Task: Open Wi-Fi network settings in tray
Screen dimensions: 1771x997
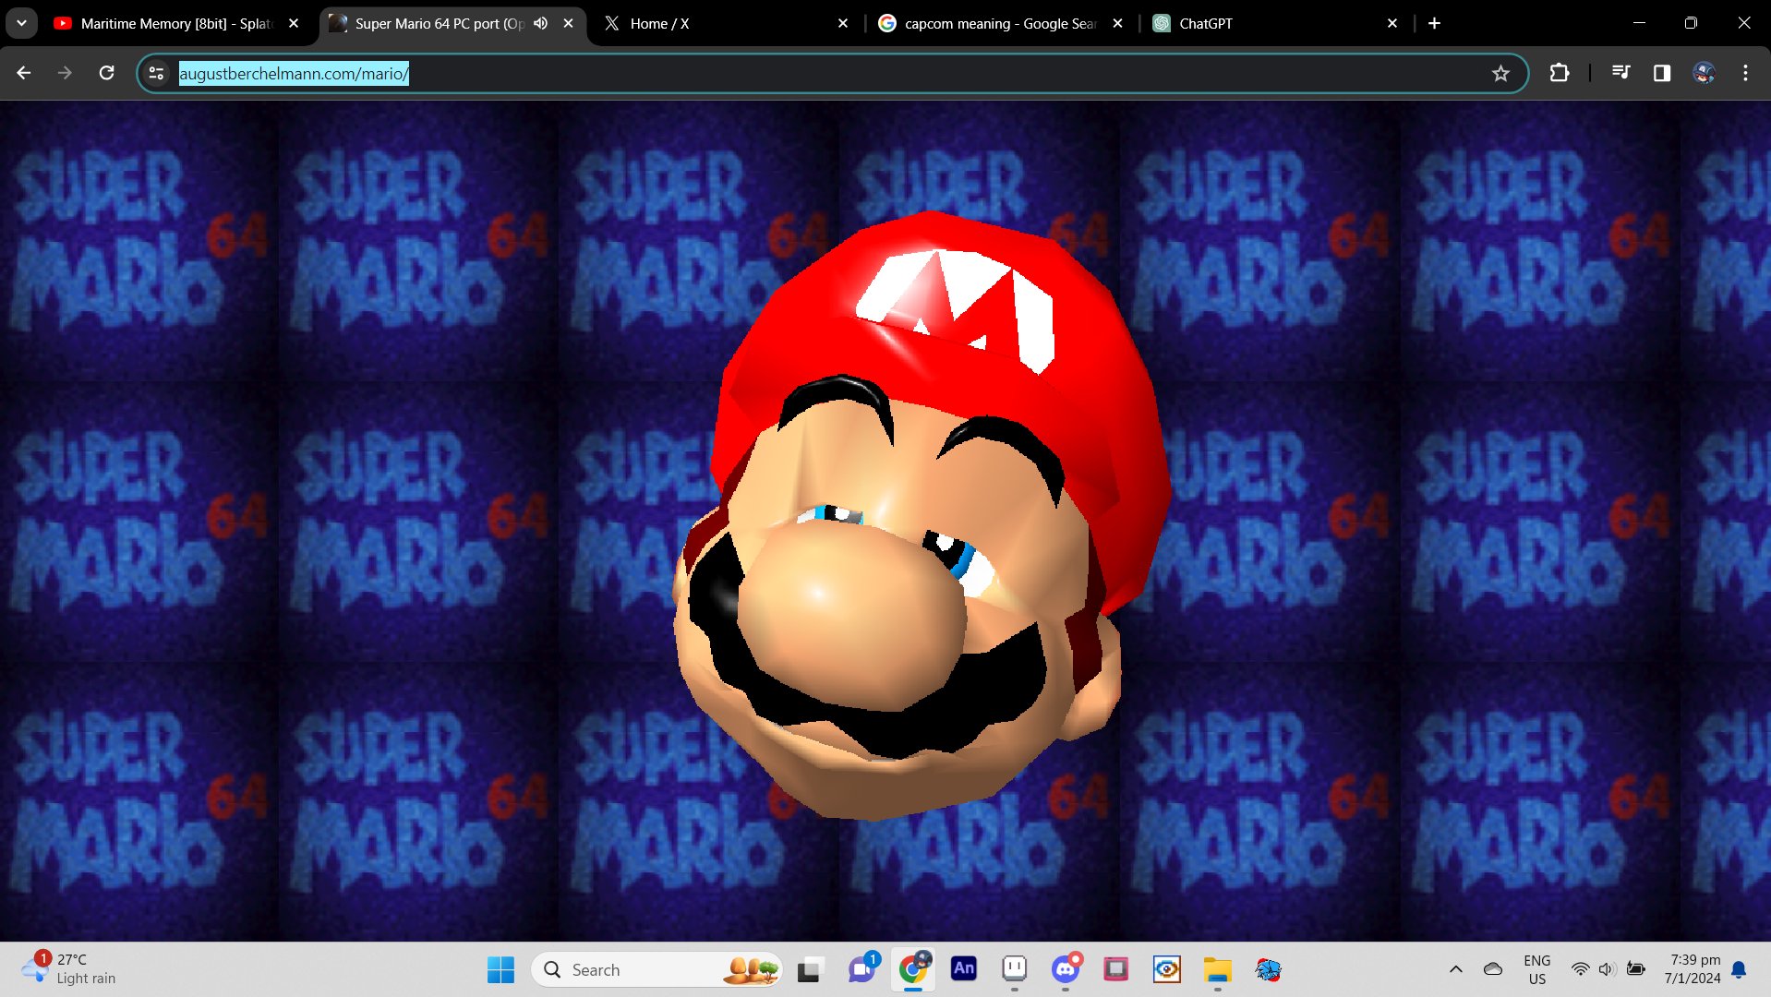Action: 1581,969
